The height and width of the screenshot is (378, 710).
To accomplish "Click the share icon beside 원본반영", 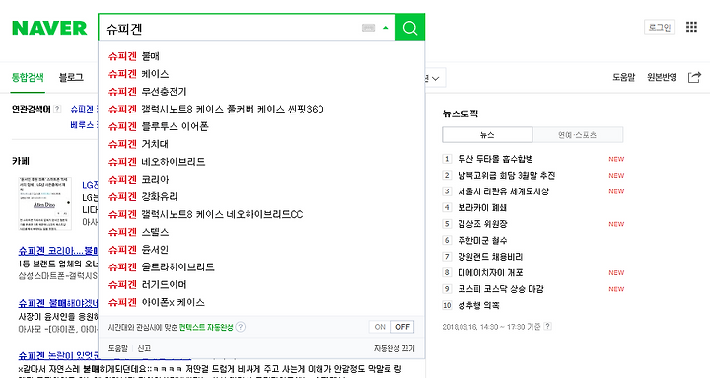I will click(x=694, y=78).
